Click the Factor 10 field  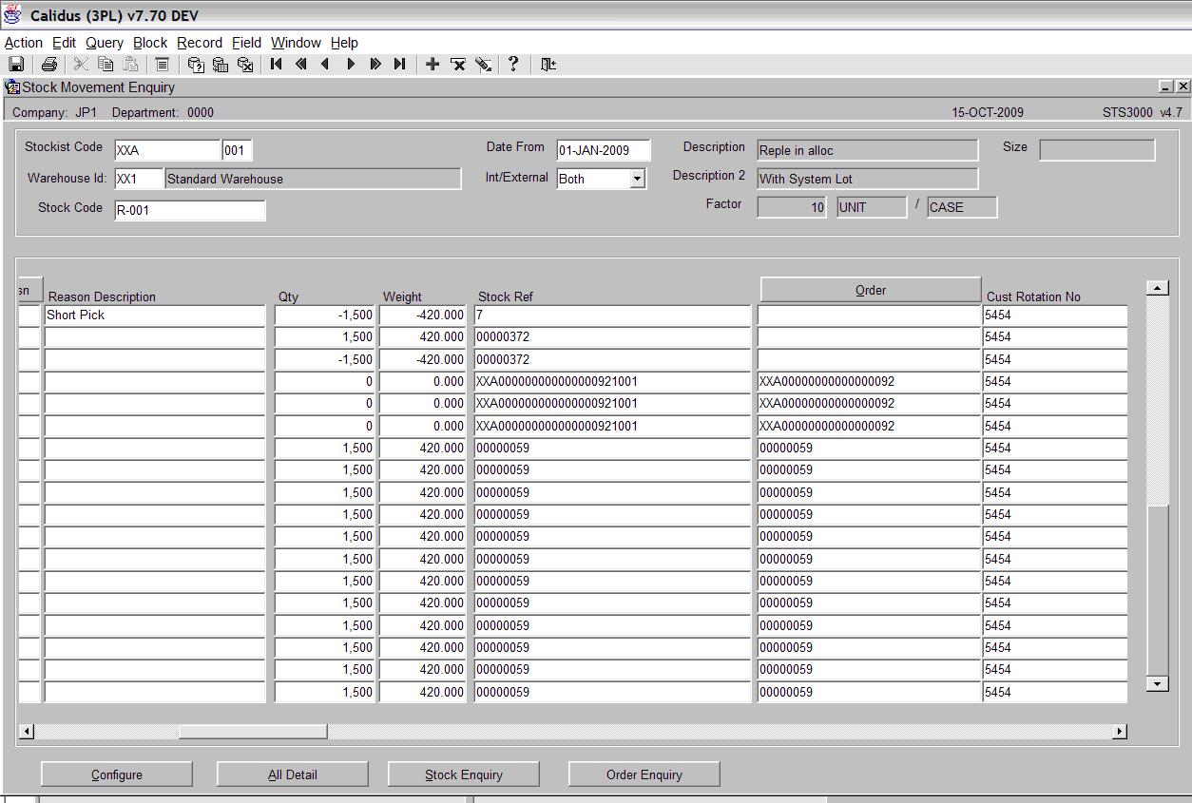point(792,207)
